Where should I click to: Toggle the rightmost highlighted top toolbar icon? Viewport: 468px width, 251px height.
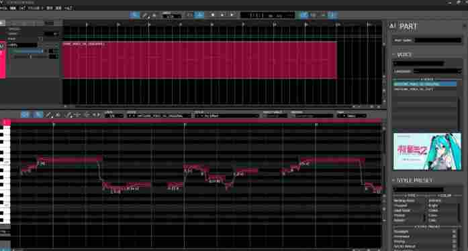pos(332,15)
